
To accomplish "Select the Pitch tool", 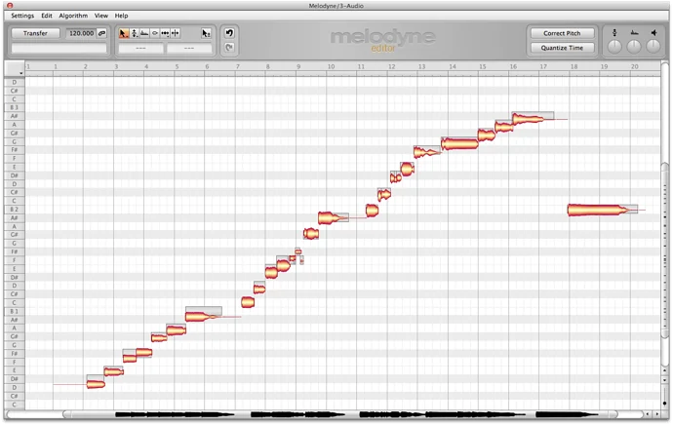I will (135, 33).
